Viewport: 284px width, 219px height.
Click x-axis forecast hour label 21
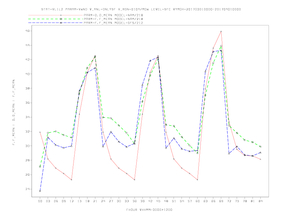coord(95,201)
